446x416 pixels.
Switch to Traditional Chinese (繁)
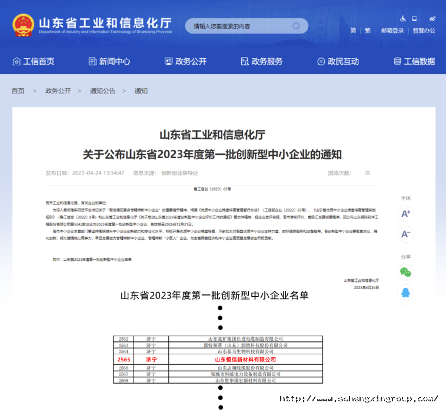tap(368, 31)
